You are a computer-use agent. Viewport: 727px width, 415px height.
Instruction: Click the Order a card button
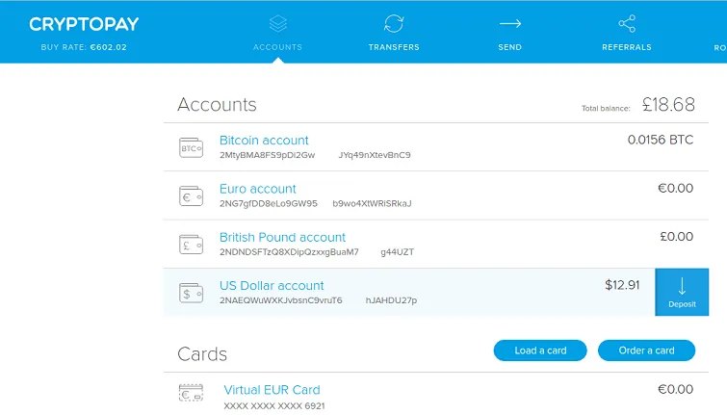[646, 350]
